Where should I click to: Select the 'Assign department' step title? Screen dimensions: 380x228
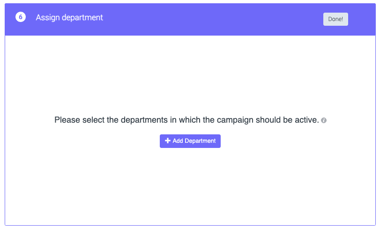pyautogui.click(x=69, y=17)
